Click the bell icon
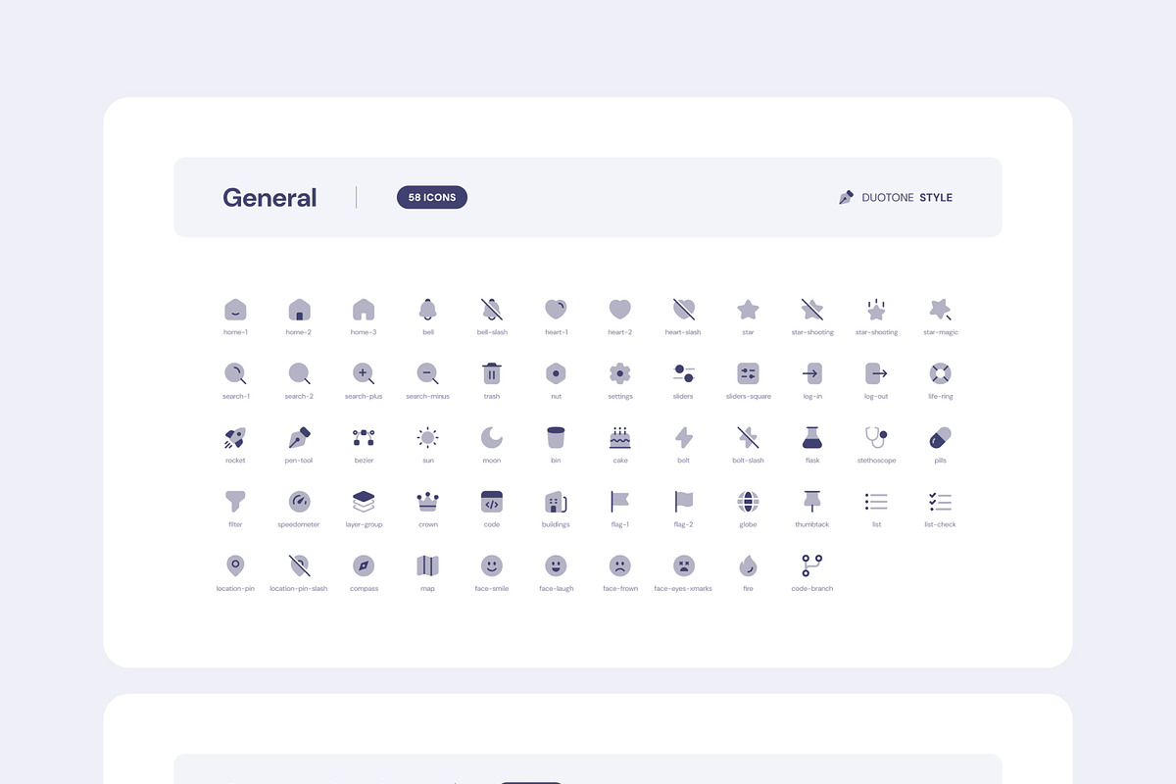This screenshot has width=1176, height=784. click(x=428, y=310)
